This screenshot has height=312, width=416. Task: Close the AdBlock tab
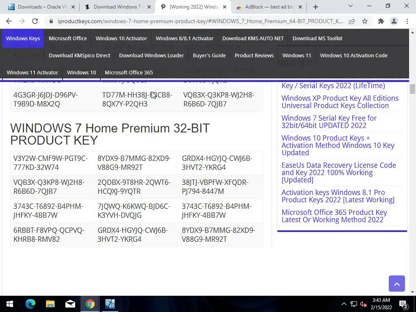coord(300,7)
